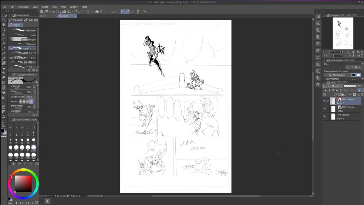The width and height of the screenshot is (364, 205).
Task: Select the Text tool
Action: [x=4, y=116]
